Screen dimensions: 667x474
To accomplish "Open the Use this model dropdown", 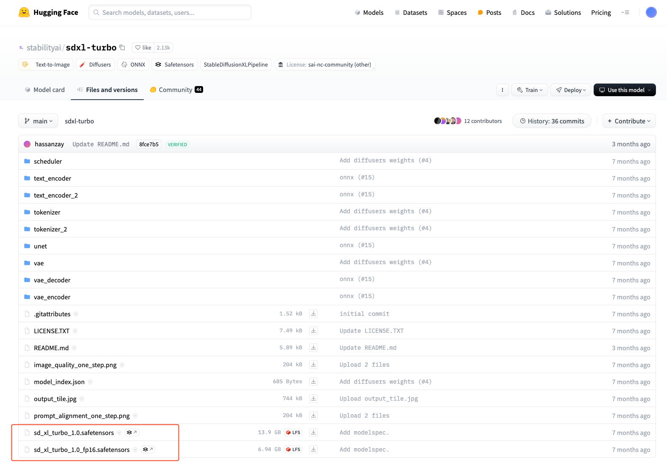I will click(625, 90).
